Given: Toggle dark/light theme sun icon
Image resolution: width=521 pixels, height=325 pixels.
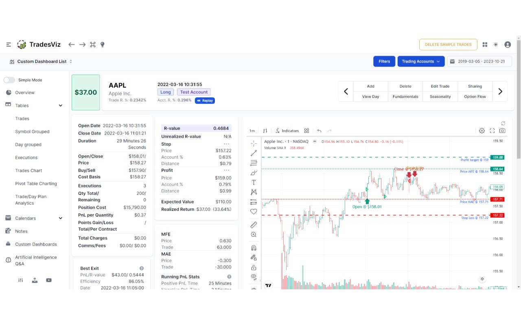Looking at the screenshot, I should tap(496, 45).
